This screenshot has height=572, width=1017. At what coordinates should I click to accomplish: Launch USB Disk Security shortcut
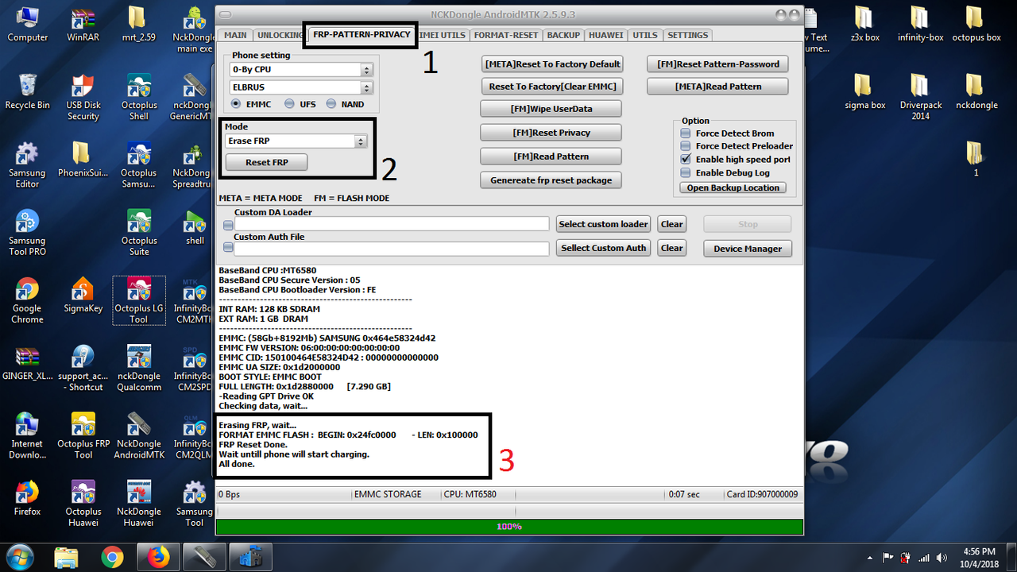point(83,99)
